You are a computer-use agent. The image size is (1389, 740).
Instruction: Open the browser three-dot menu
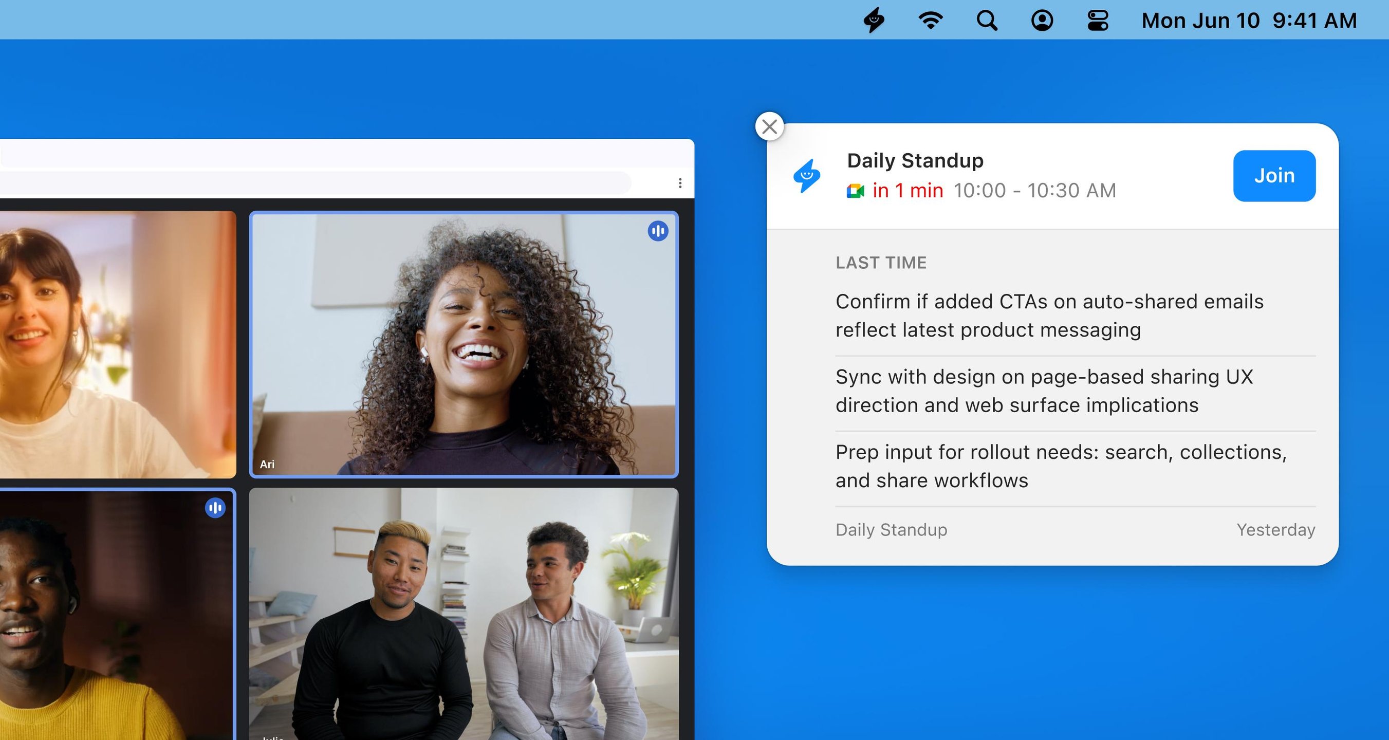[680, 183]
